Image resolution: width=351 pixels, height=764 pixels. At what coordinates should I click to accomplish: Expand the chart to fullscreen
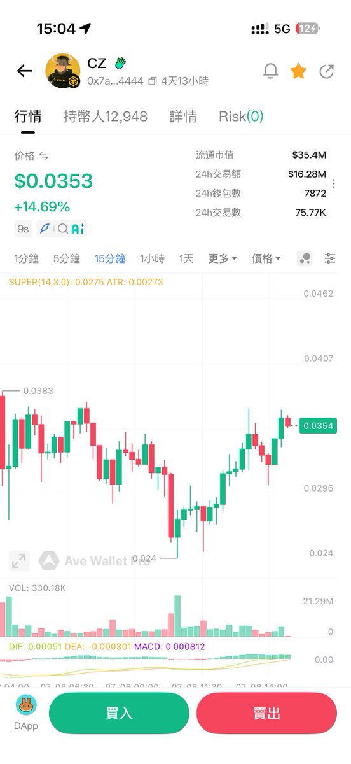(x=19, y=561)
